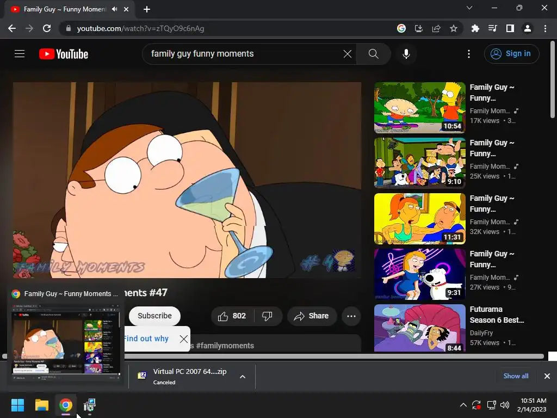View site information lock icon
Image resolution: width=557 pixels, height=418 pixels.
[69, 28]
